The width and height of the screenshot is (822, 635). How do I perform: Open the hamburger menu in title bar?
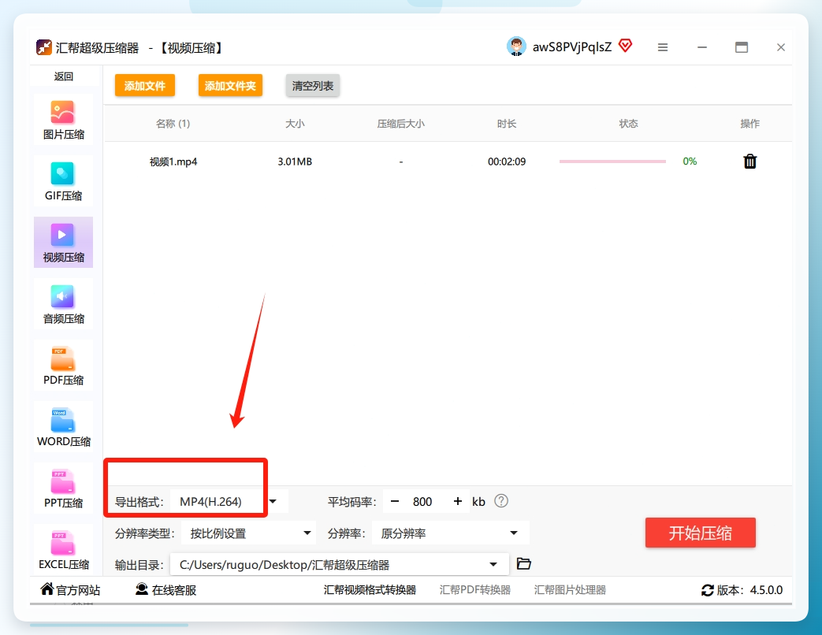(x=663, y=47)
